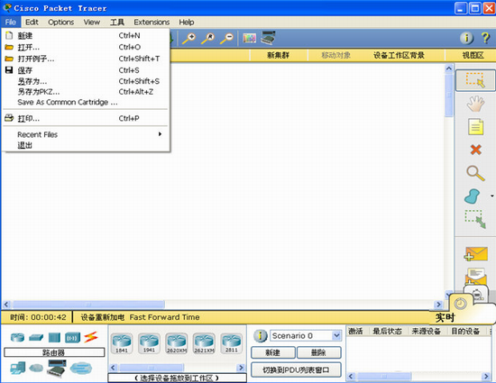Image resolution: width=496 pixels, height=383 pixels.
Task: Choose 退出 in the File menu
Action: 86,145
